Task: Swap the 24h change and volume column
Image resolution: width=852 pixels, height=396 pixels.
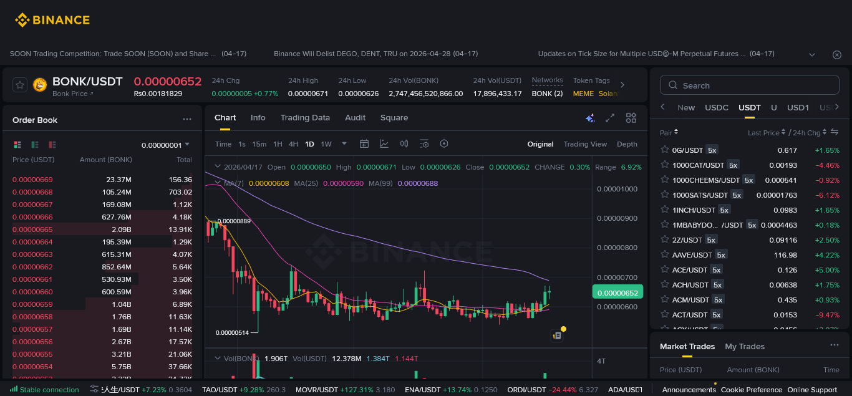Action: (x=835, y=132)
